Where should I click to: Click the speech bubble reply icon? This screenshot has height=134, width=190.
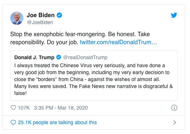(x=13, y=122)
